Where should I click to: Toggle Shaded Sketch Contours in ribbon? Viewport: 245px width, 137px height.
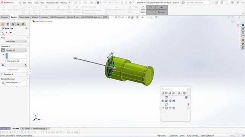(162, 10)
